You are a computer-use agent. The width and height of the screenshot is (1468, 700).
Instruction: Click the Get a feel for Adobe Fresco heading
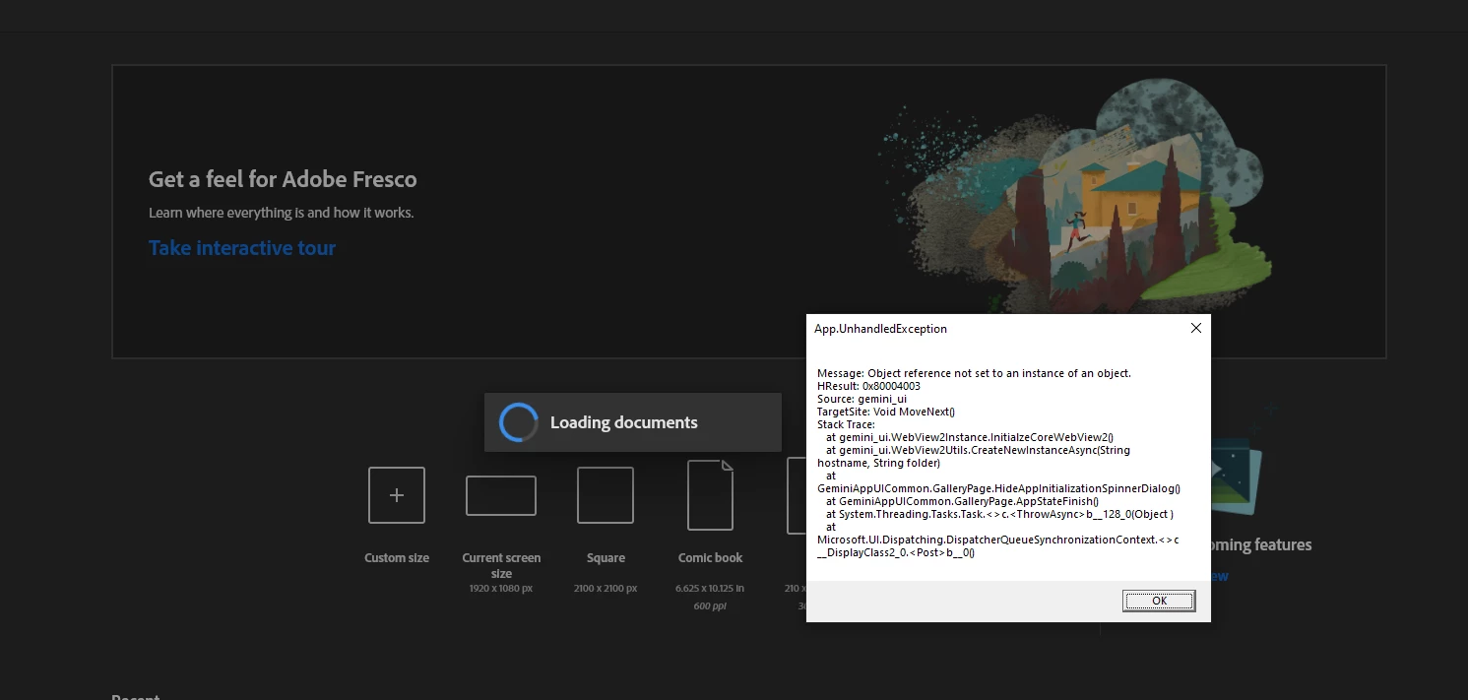coord(283,179)
